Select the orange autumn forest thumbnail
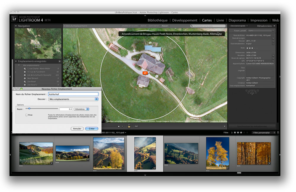 [x=254, y=153]
